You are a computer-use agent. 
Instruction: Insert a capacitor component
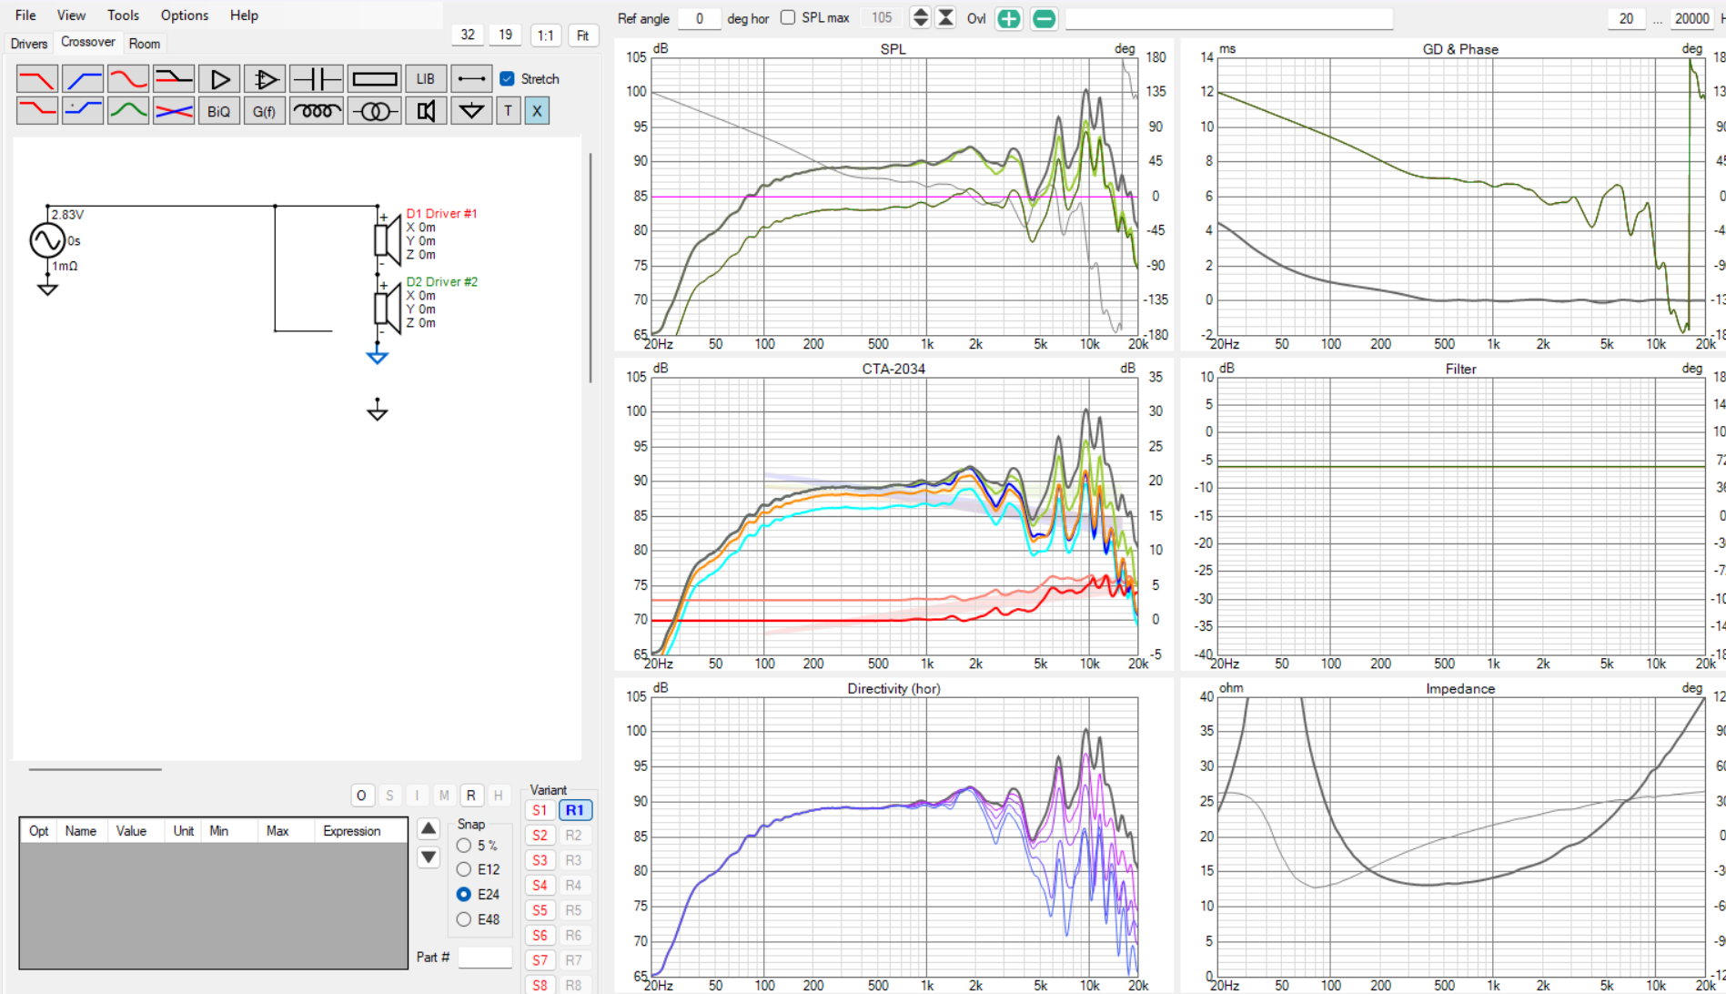coord(316,79)
